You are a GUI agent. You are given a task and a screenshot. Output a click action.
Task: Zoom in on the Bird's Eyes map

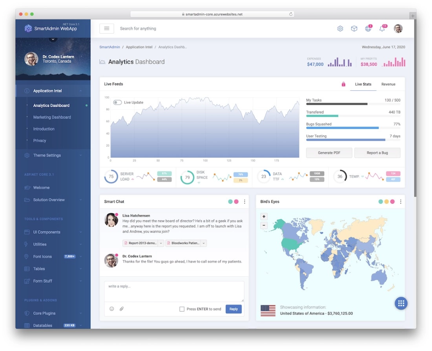[x=264, y=216]
